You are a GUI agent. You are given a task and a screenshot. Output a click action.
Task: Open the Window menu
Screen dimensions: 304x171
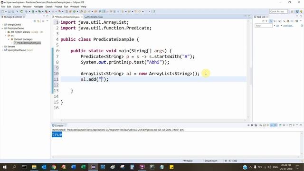pos(75,7)
